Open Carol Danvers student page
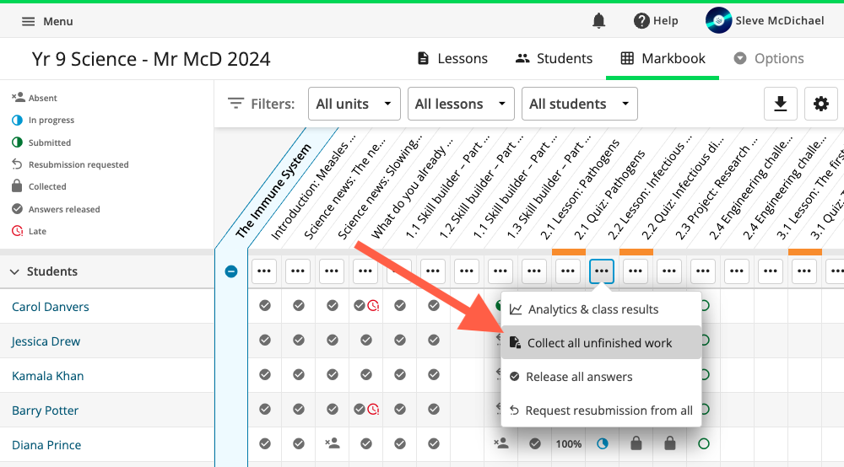This screenshot has height=467, width=844. pos(50,307)
